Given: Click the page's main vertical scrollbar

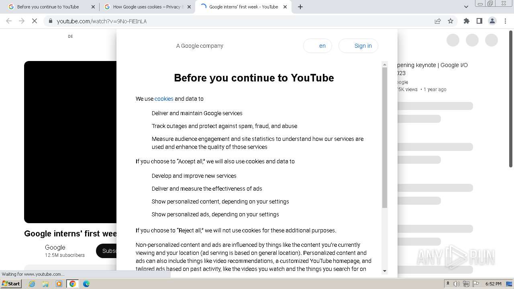Looking at the screenshot, I should pyautogui.click(x=511, y=98).
